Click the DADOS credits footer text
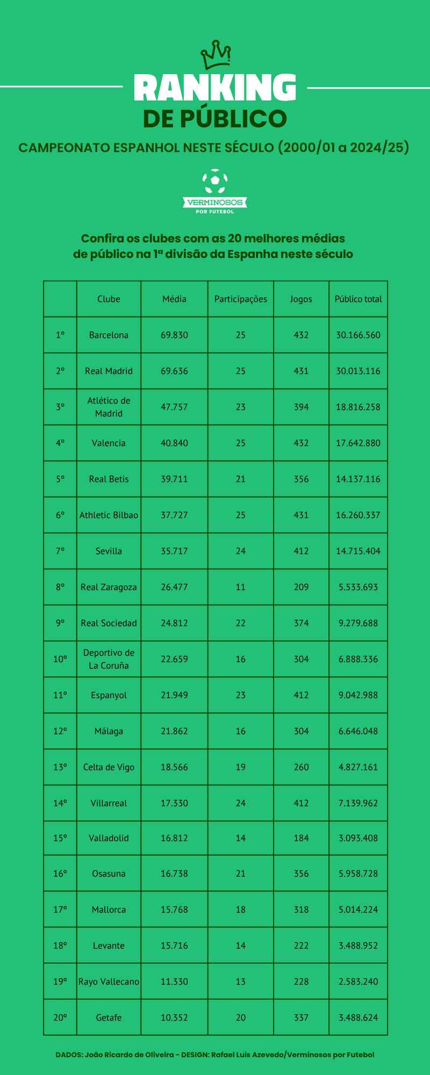This screenshot has width=430, height=1075. [x=215, y=1055]
